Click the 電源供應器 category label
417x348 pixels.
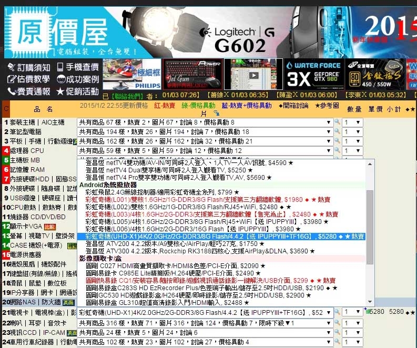(26, 254)
